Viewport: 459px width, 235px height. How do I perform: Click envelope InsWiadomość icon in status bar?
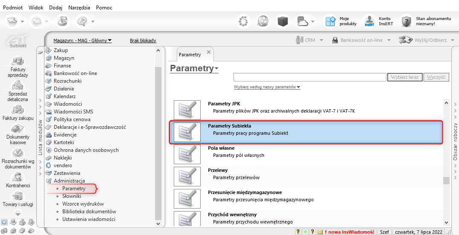[x=320, y=232]
